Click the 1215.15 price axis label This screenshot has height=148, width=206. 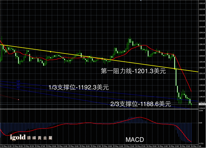[x=202, y=4]
